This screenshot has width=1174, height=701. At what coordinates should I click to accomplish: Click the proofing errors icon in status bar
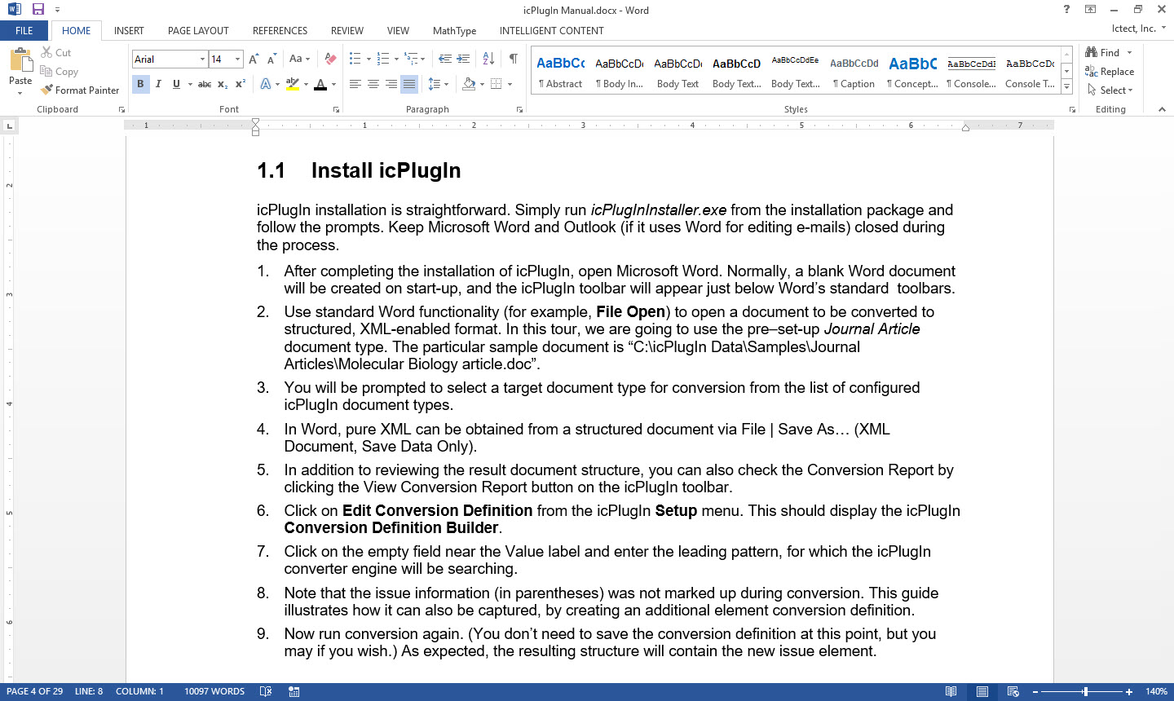[x=265, y=691]
